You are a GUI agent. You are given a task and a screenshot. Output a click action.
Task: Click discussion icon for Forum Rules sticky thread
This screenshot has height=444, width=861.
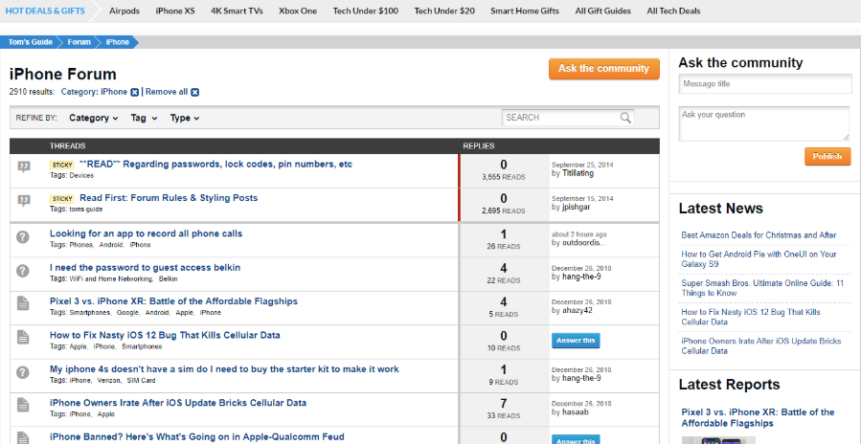[x=23, y=200]
